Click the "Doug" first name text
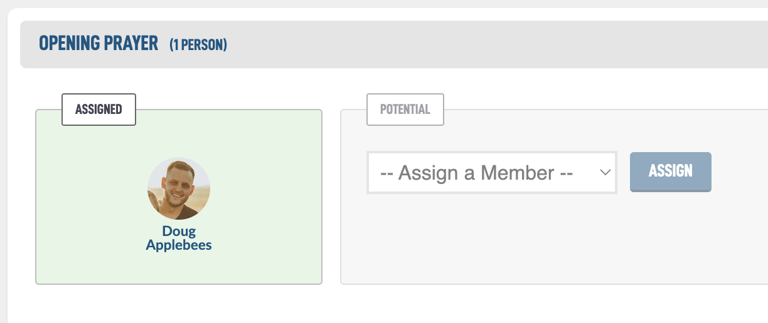Image resolution: width=768 pixels, height=323 pixels. pos(179,232)
